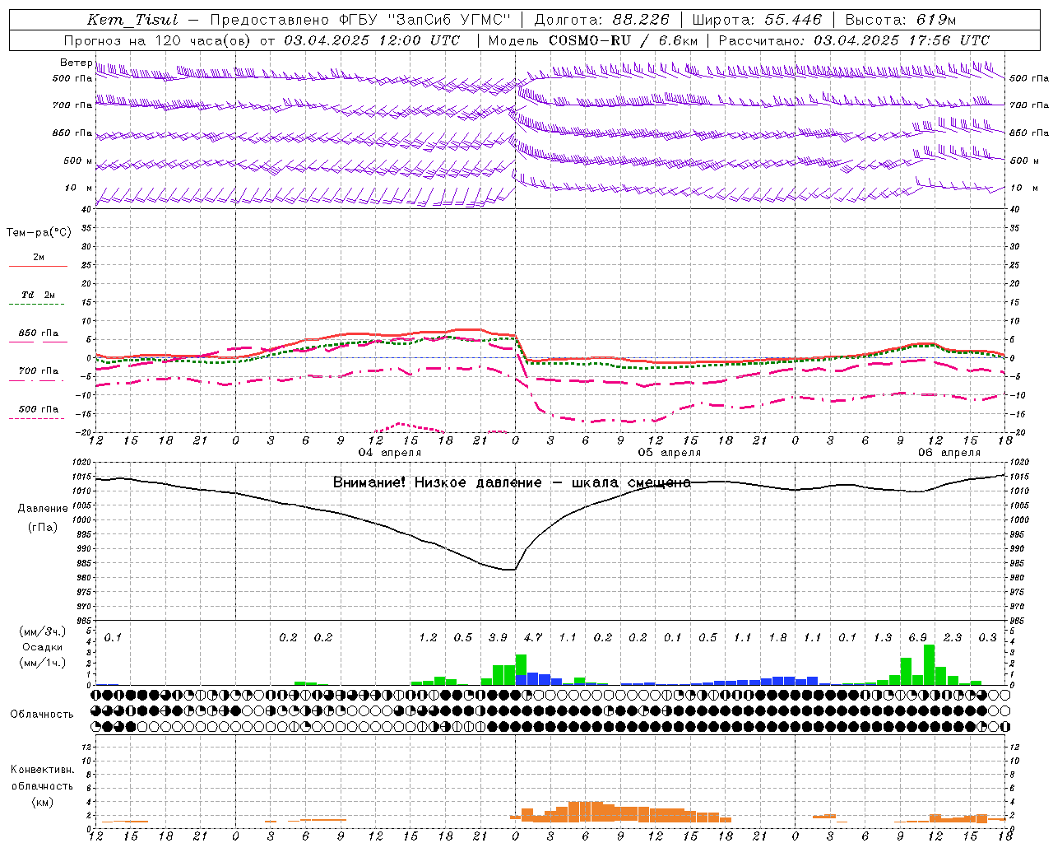Click the 1.3 precipitation value
The width and height of the screenshot is (1053, 843).
coord(883,637)
